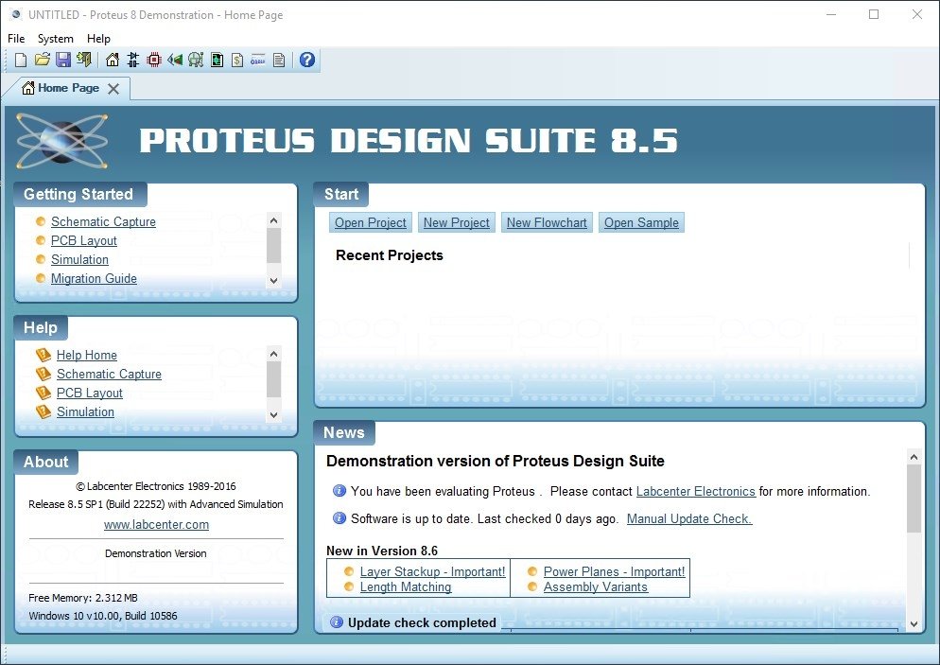Screen dimensions: 940x665
Task: Open the Help Home link
Action: pyautogui.click(x=87, y=355)
